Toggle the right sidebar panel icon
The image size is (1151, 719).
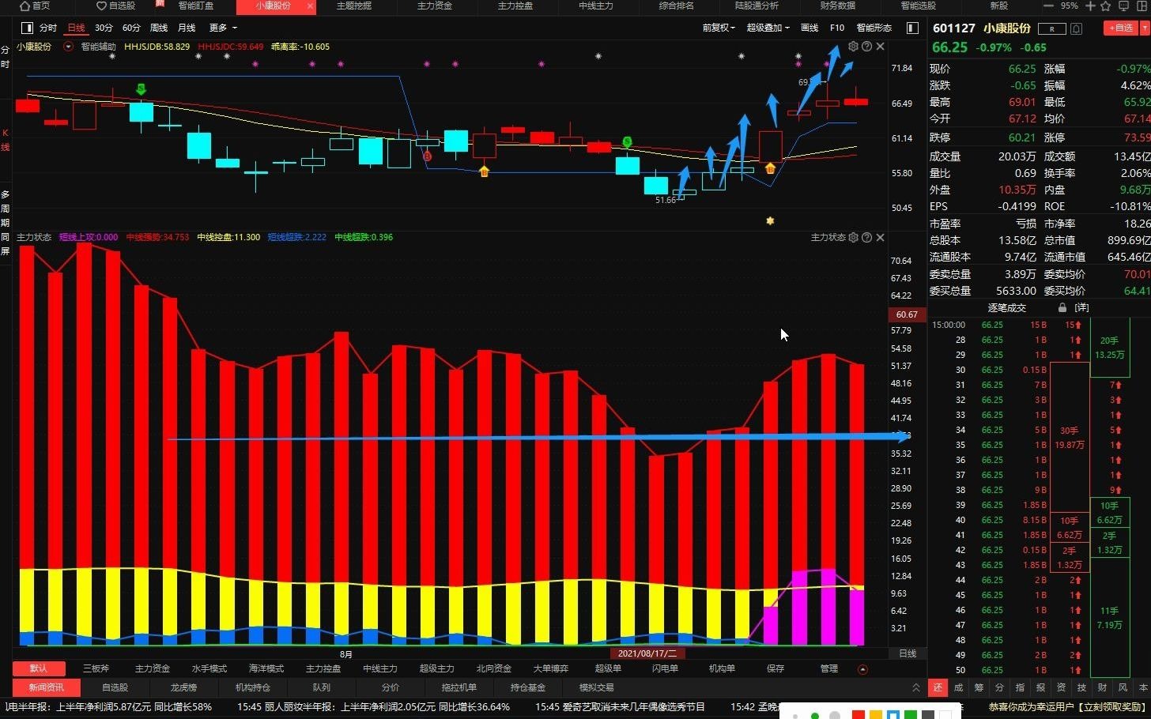pos(912,28)
